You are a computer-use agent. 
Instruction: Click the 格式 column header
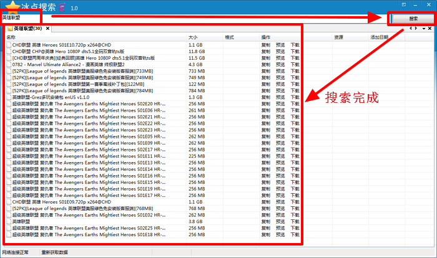[x=229, y=37]
